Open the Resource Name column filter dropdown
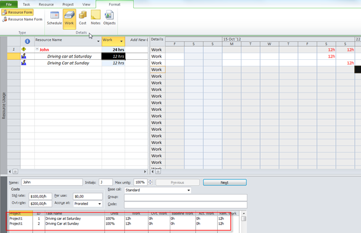 tap(98, 41)
